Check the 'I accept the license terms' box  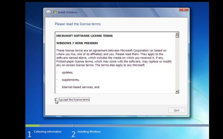56,100
